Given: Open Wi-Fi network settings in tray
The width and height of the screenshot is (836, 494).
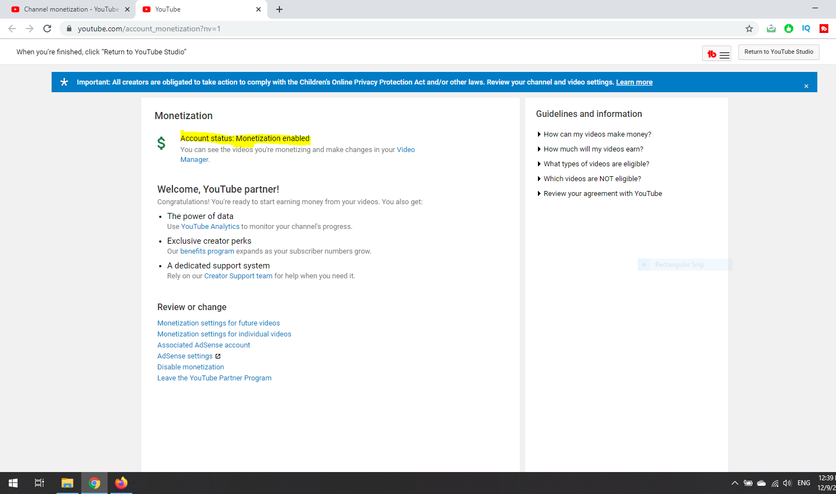Looking at the screenshot, I should coord(775,483).
